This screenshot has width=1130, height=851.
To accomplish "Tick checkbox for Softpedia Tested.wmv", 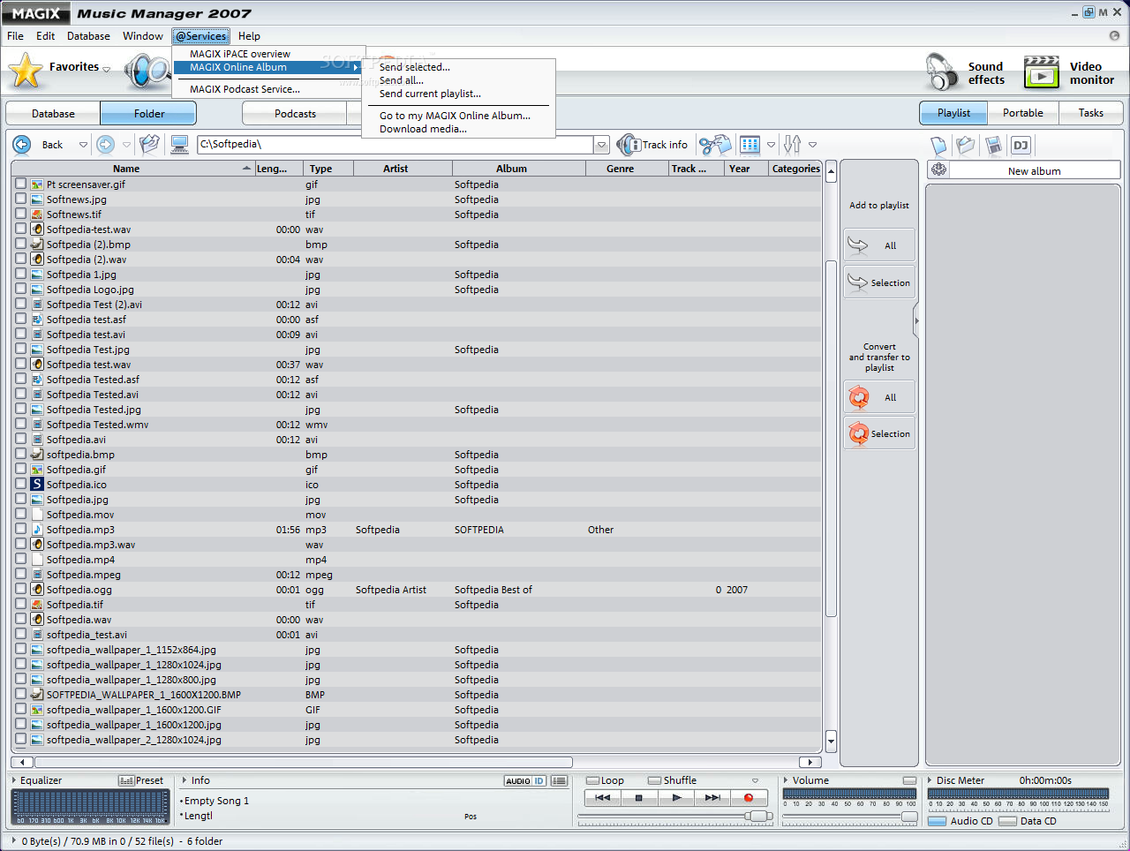I will click(20, 424).
